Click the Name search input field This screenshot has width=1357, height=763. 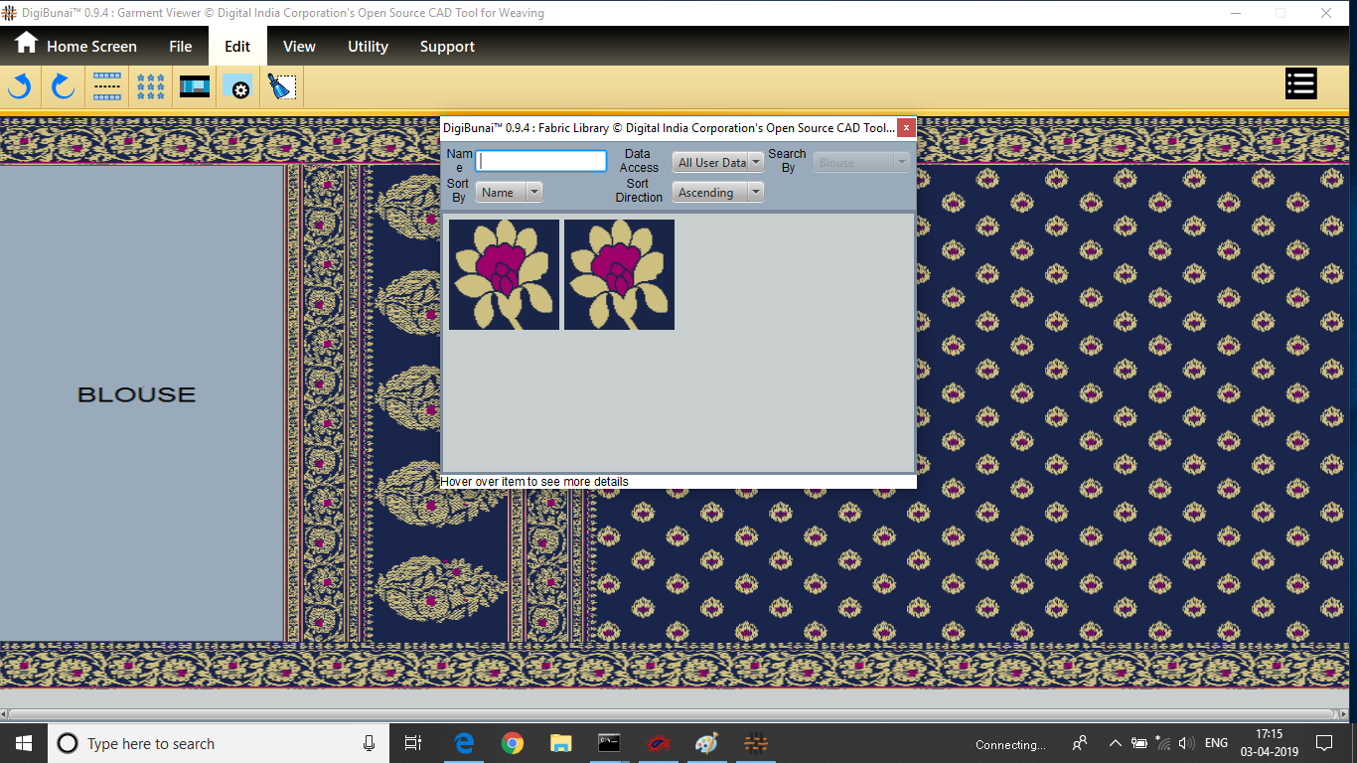point(540,161)
